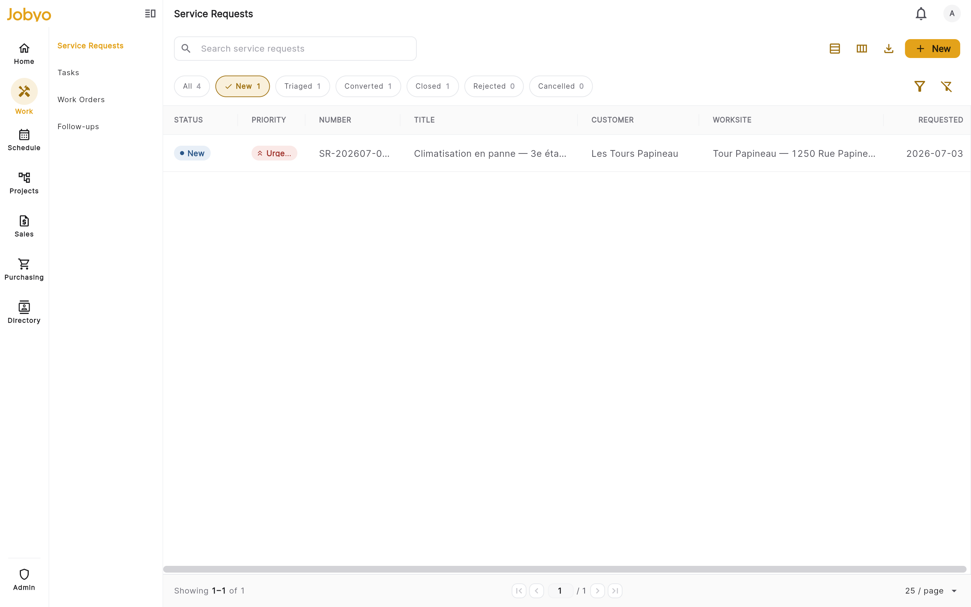971x607 pixels.
Task: Click the New status badge in row
Action: pyautogui.click(x=192, y=153)
